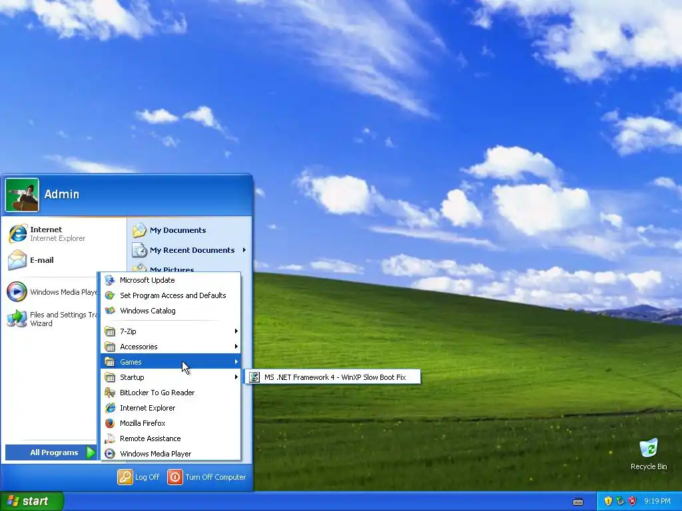Viewport: 682px width, 511px height.
Task: Click Remote Assistance icon
Action: pos(110,438)
